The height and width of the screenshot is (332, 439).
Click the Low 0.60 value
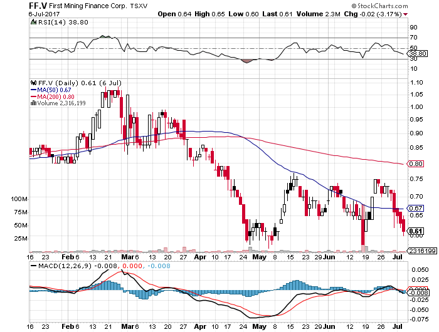point(243,14)
